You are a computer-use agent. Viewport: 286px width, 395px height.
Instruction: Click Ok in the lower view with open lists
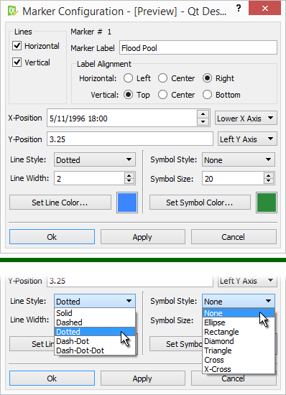pyautogui.click(x=52, y=378)
